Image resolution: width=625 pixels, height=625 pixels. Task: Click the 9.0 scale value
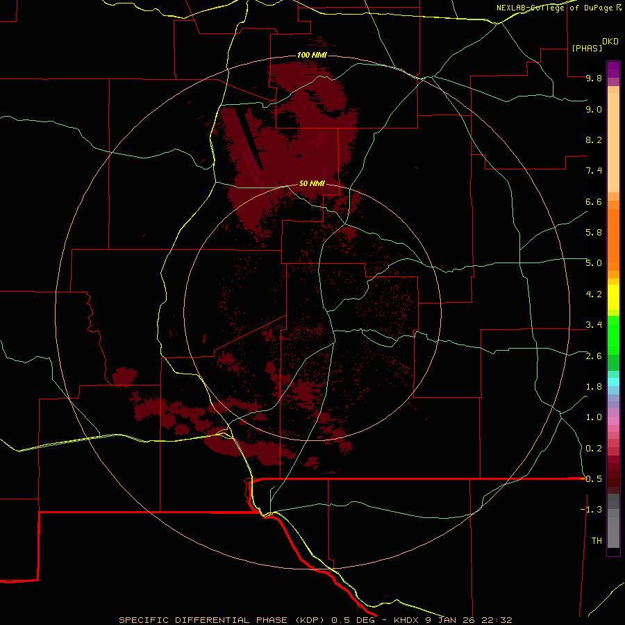coord(594,109)
